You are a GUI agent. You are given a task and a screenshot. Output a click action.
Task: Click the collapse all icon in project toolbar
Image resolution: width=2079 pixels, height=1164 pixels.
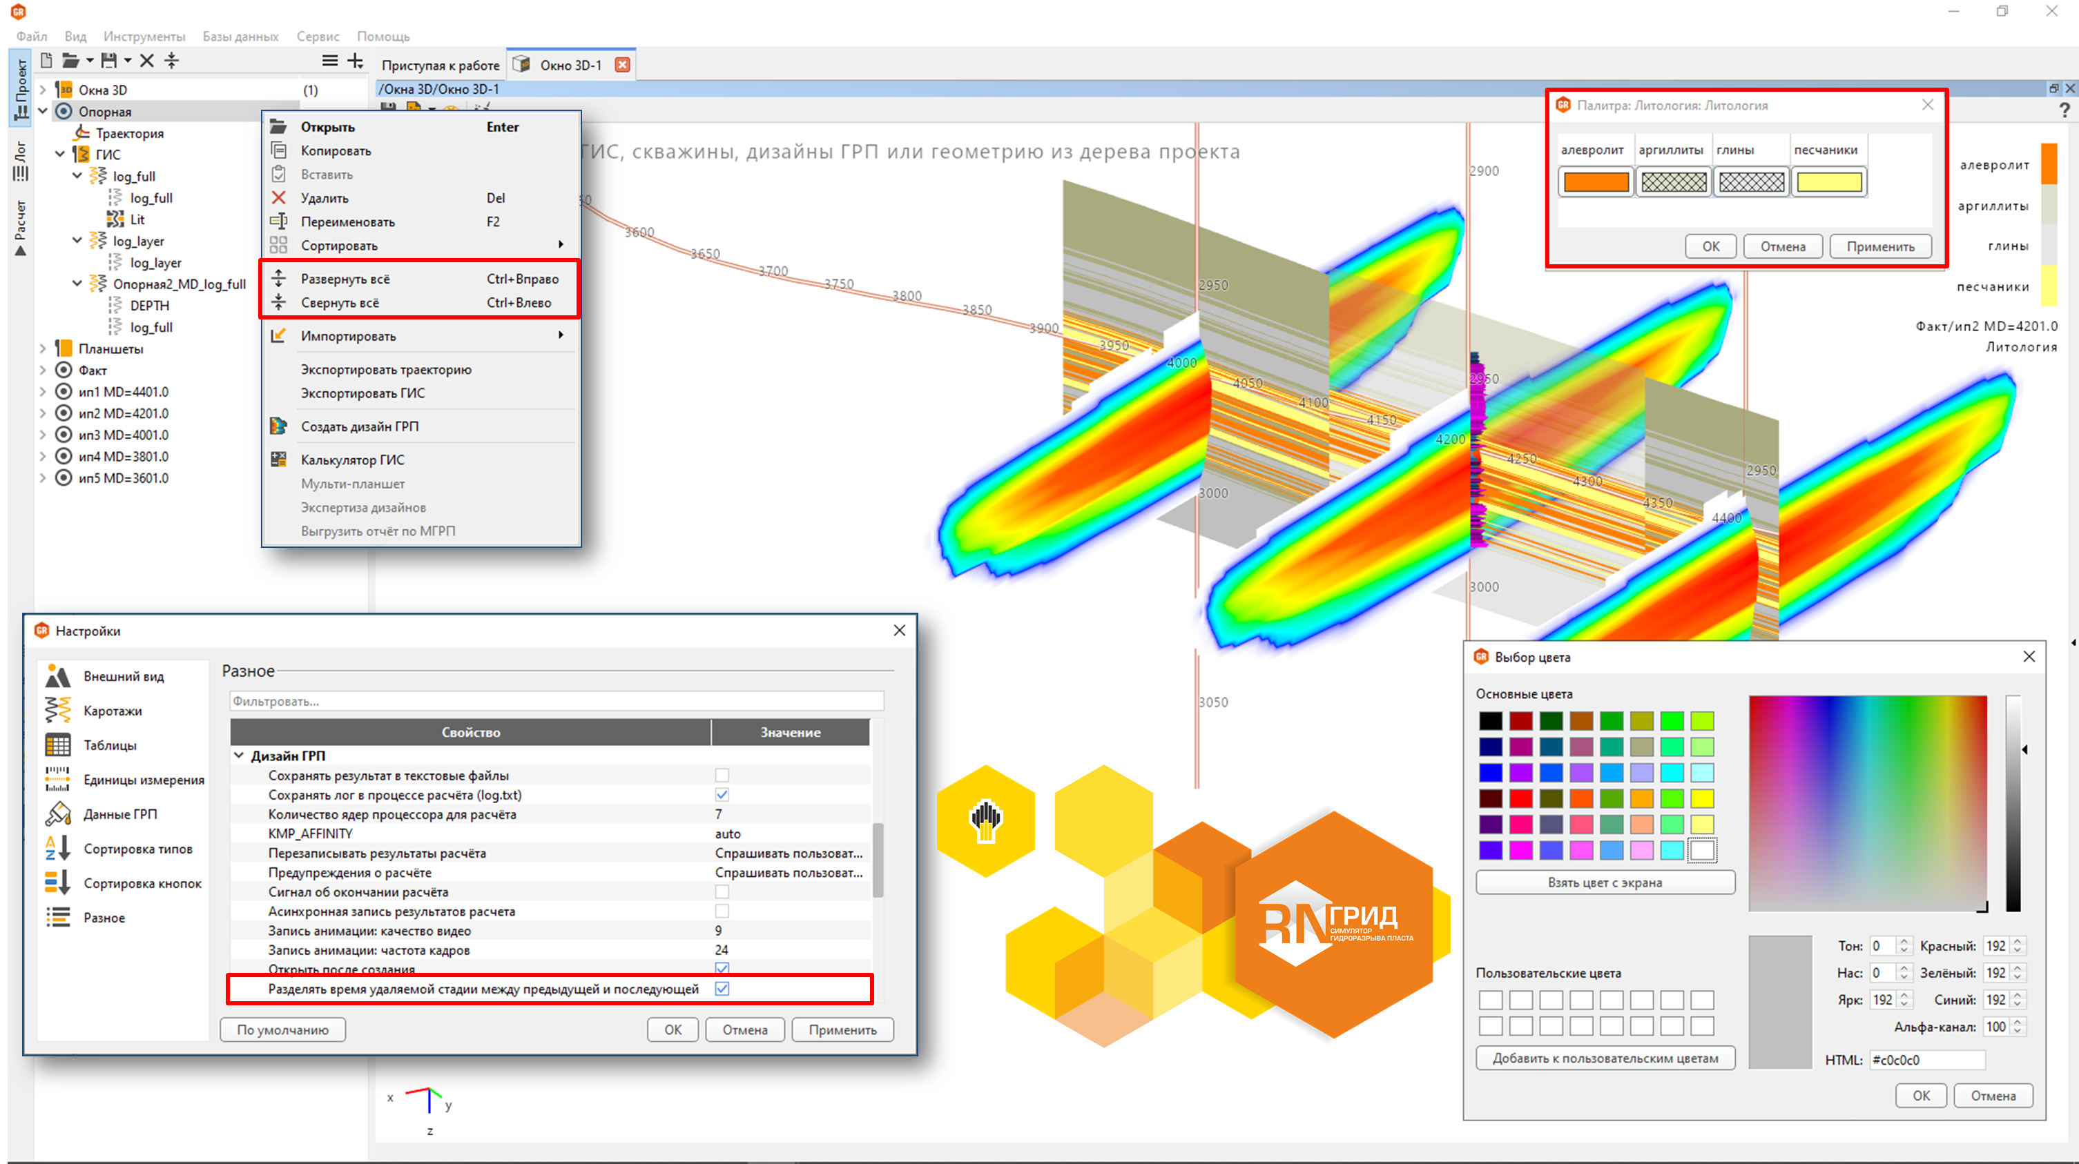click(171, 61)
